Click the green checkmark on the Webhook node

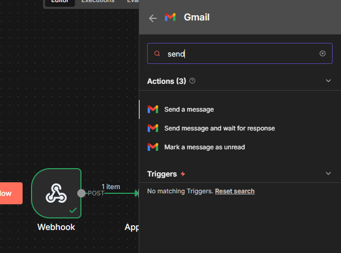pyautogui.click(x=73, y=210)
